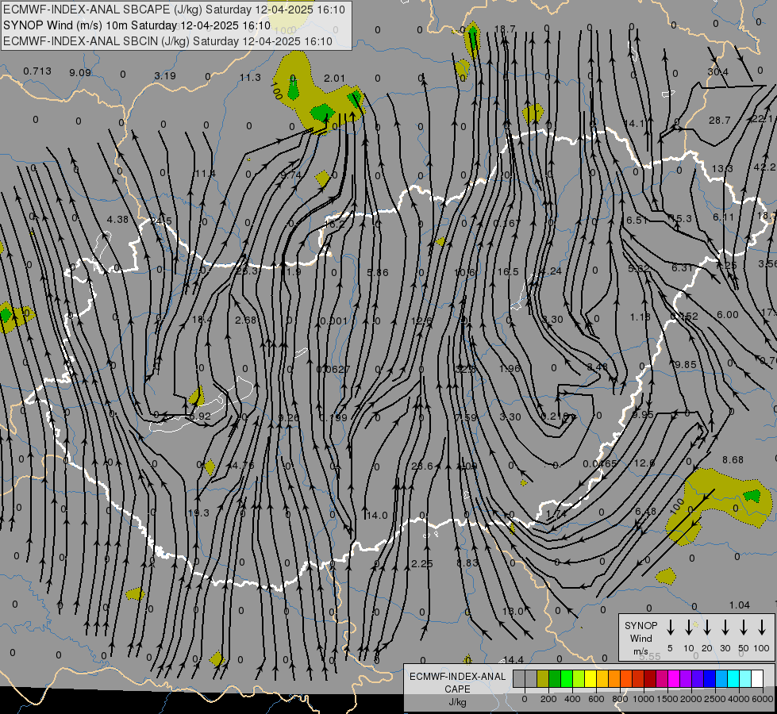777x714 pixels.
Task: Click the 9.74 value on the map
Action: tap(291, 175)
